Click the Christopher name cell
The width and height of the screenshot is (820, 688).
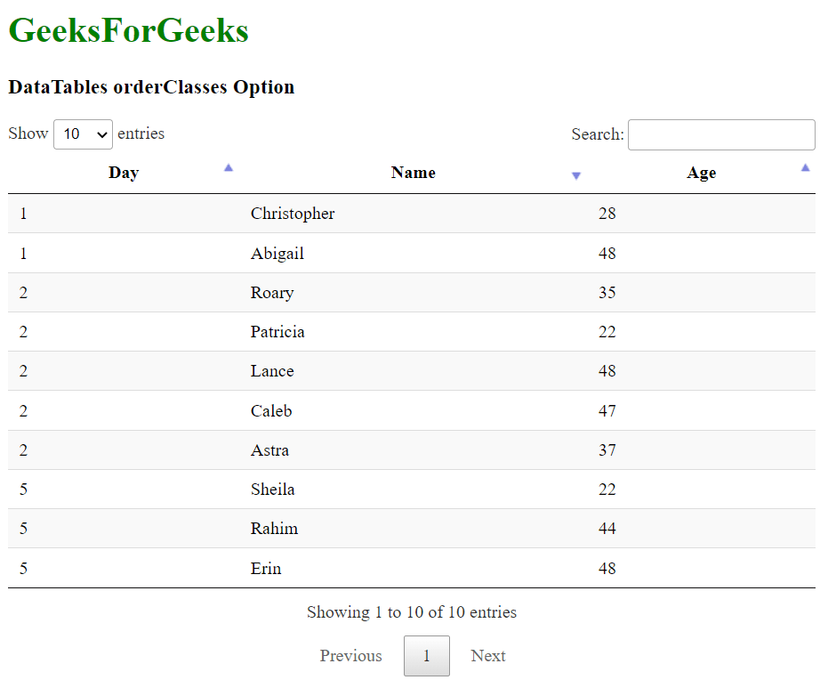(293, 214)
